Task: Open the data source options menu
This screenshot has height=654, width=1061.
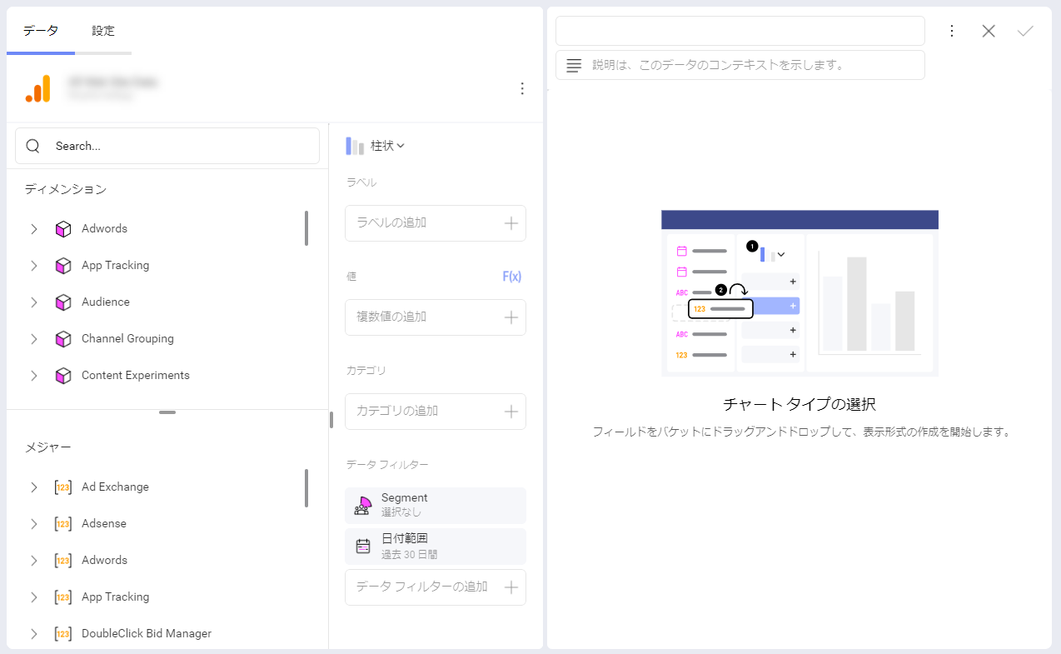Action: tap(522, 88)
